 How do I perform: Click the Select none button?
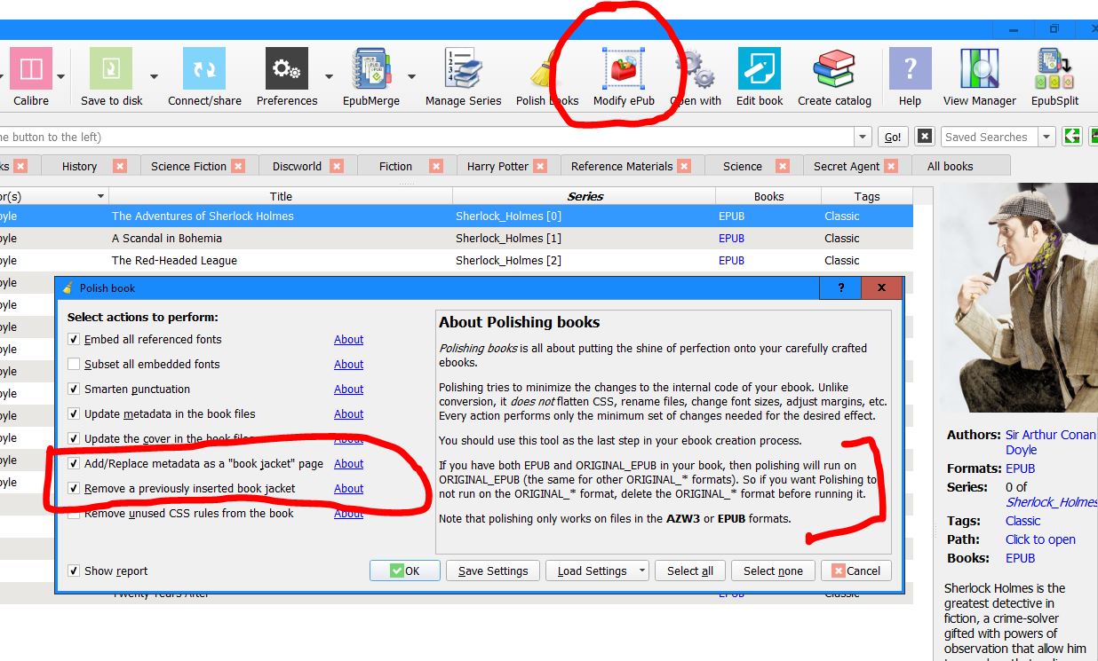tap(773, 571)
